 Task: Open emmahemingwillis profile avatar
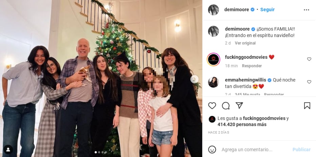tap(214, 82)
